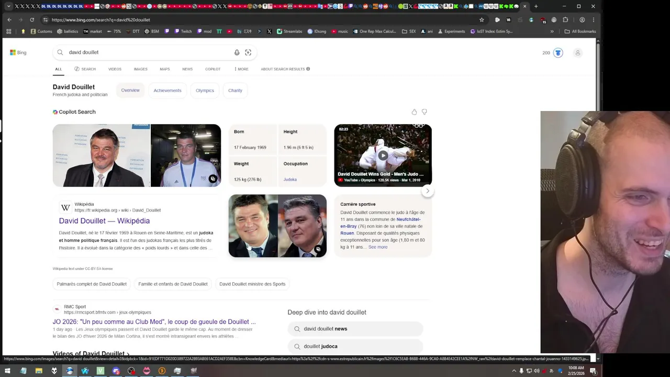Open Windows Start menu
The width and height of the screenshot is (670, 377).
[7, 371]
